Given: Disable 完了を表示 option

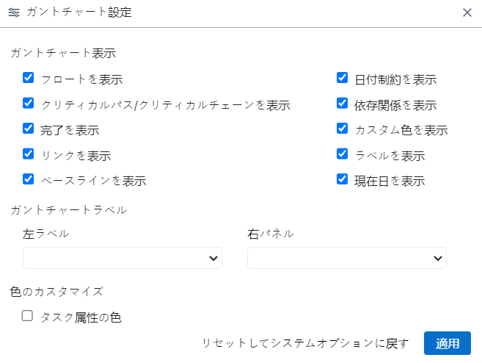Looking at the screenshot, I should coord(29,129).
